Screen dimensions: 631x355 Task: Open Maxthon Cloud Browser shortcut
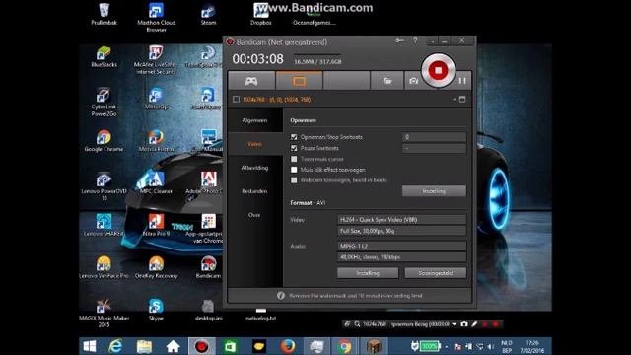point(156,17)
